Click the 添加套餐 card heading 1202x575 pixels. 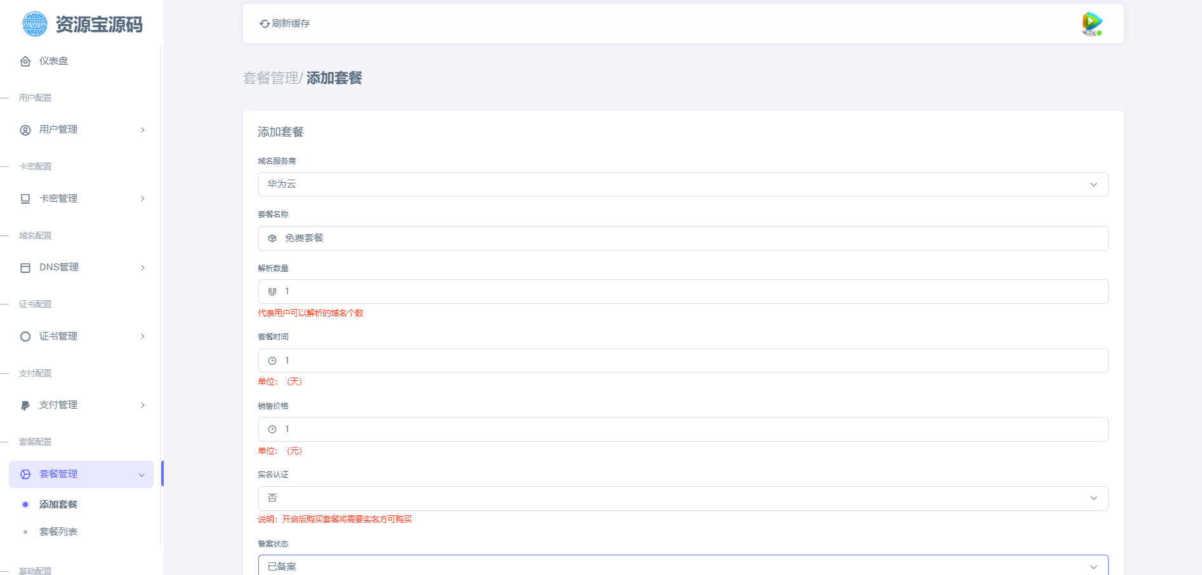[281, 132]
